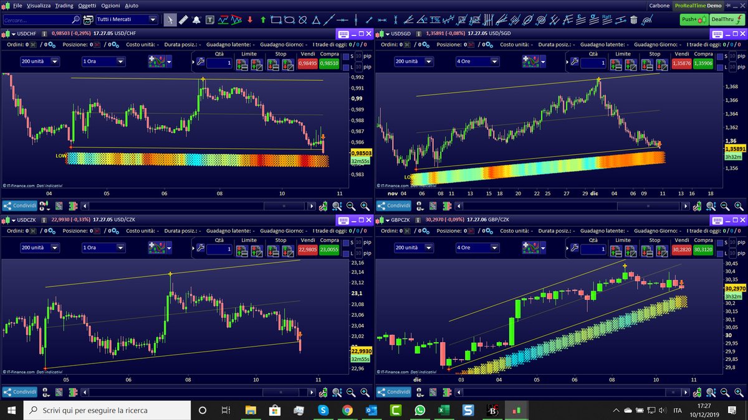Open position settings gear on GBPCZK chart
Image resolution: width=748 pixels, height=420 pixels.
tap(489, 230)
